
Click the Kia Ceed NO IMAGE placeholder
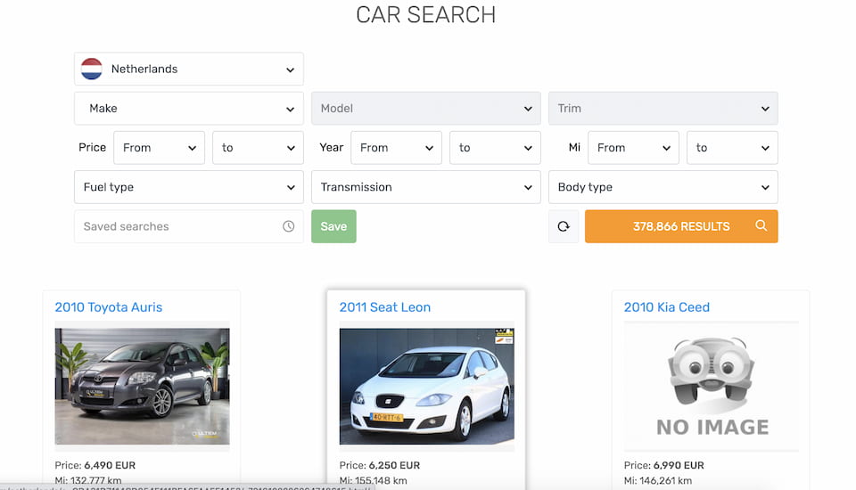point(711,386)
